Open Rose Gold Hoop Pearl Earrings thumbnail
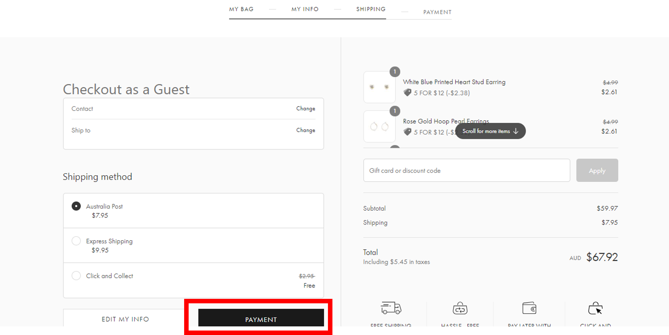This screenshot has height=335, width=669. 379,126
